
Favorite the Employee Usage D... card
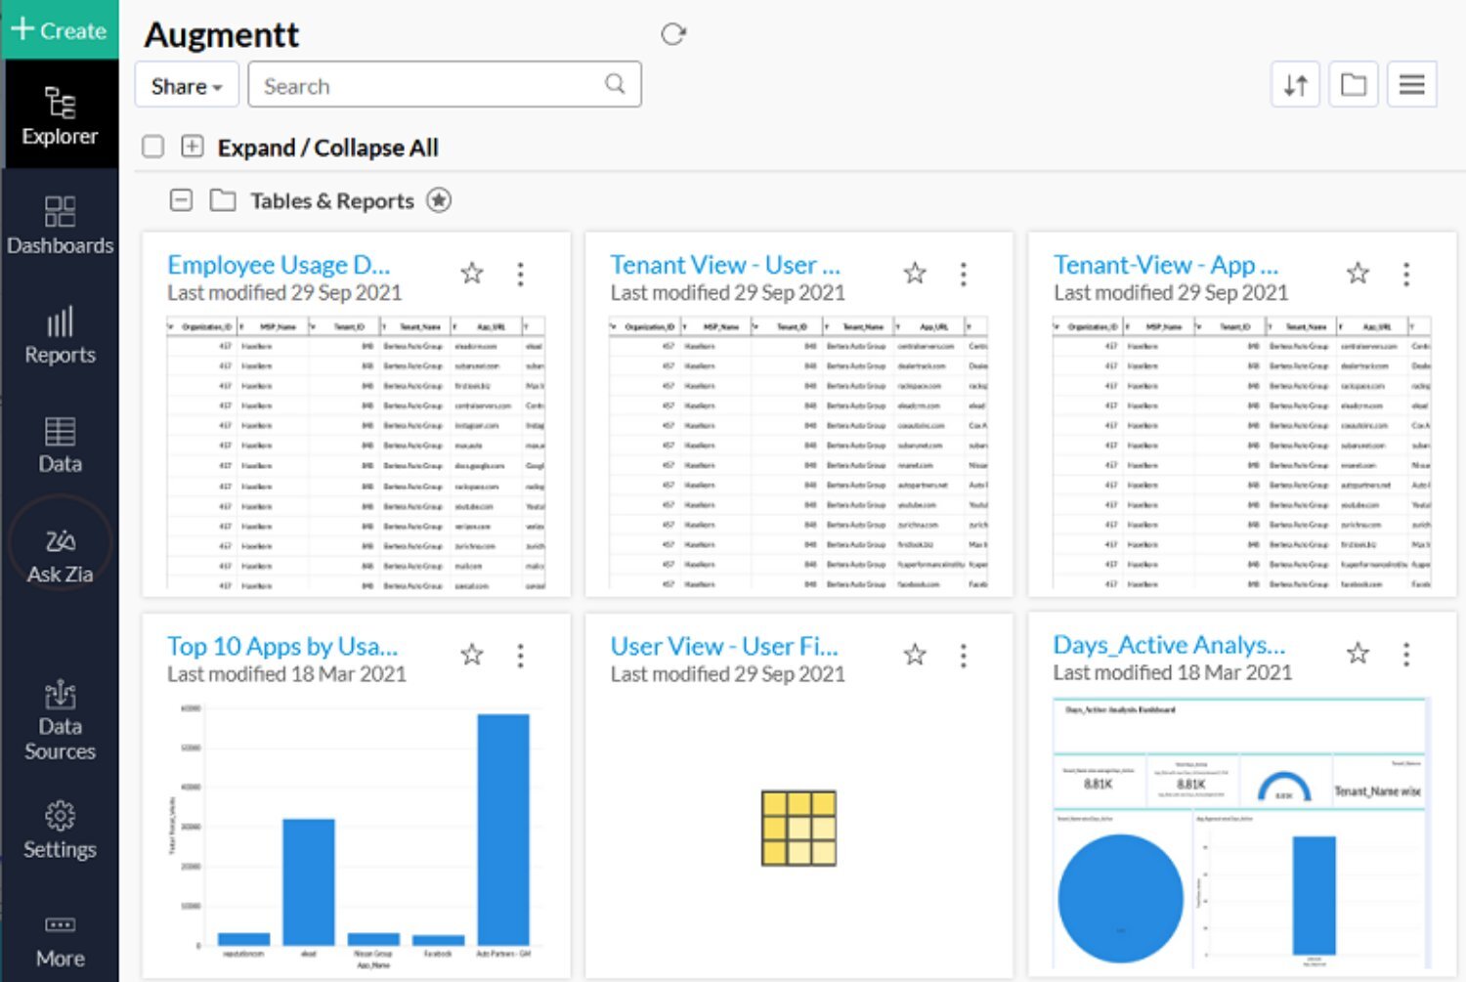pos(472,274)
